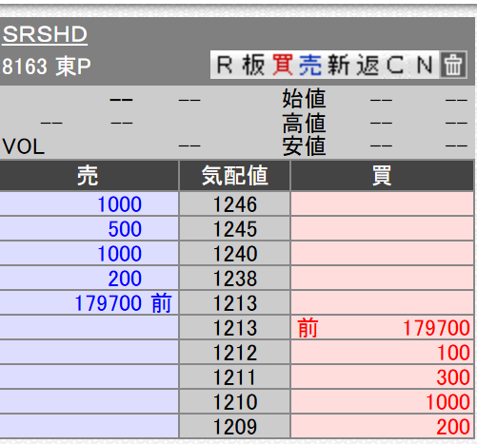Screen dimensions: 477x444
Task: Click the R icon in toolbar
Action: [225, 65]
